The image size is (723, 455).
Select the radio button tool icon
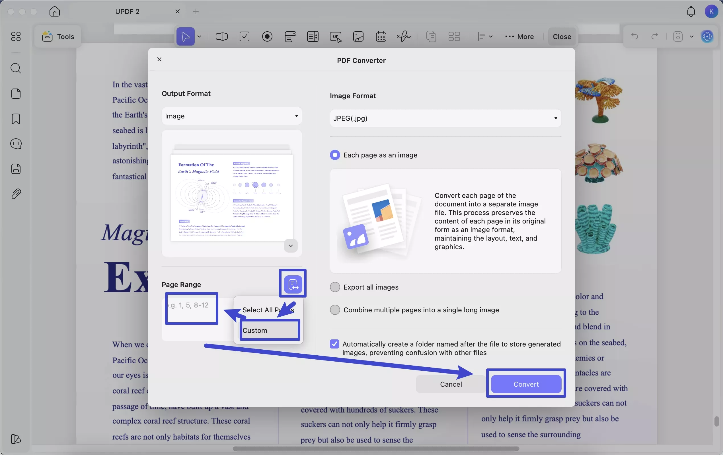click(267, 37)
